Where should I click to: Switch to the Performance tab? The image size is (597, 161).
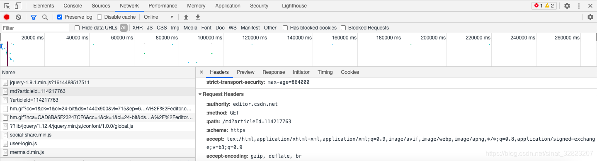[x=163, y=6]
